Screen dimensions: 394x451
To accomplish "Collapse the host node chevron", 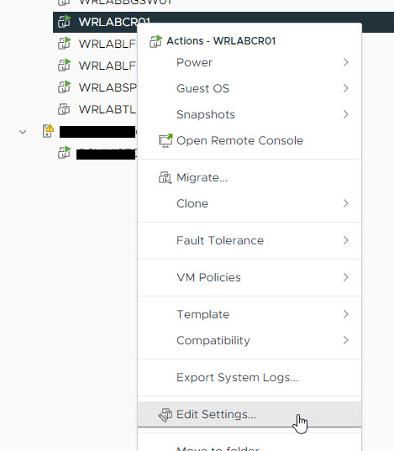I will coord(23,132).
